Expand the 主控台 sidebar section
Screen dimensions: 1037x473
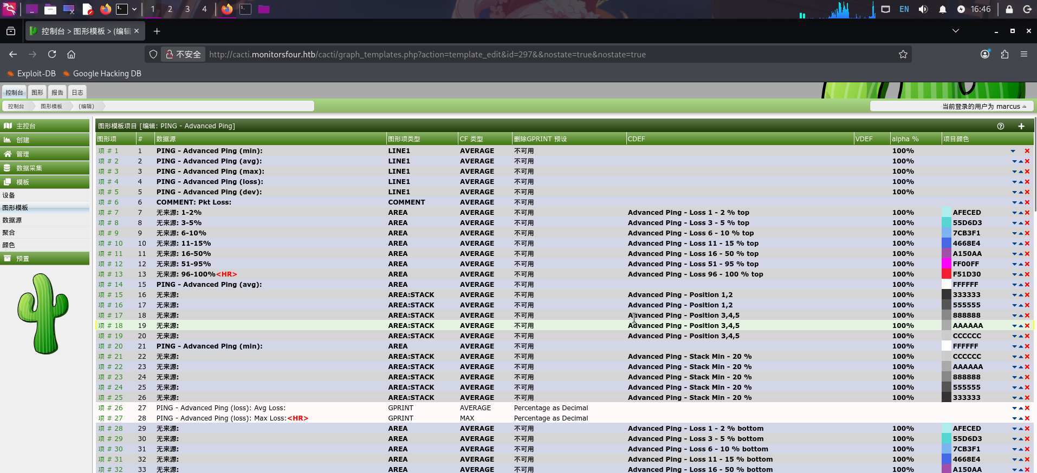coord(45,126)
